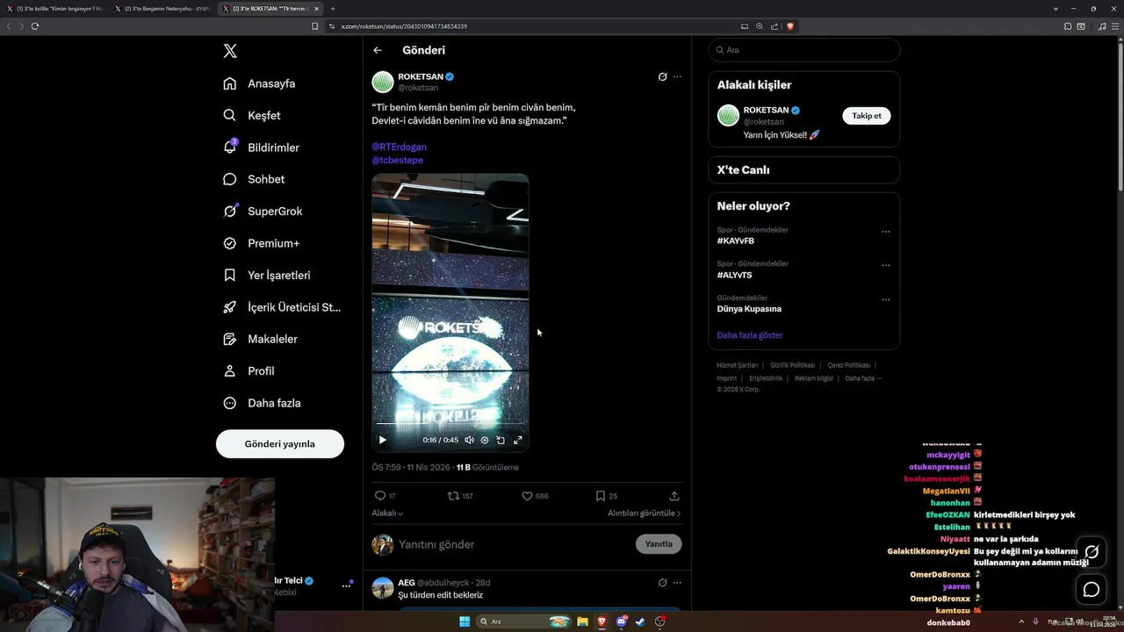Open the Alakalı reply sorting dropdown
This screenshot has width=1124, height=632.
pos(387,513)
